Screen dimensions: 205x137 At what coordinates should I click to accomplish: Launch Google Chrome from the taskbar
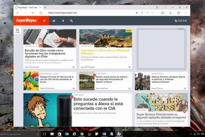point(82,134)
